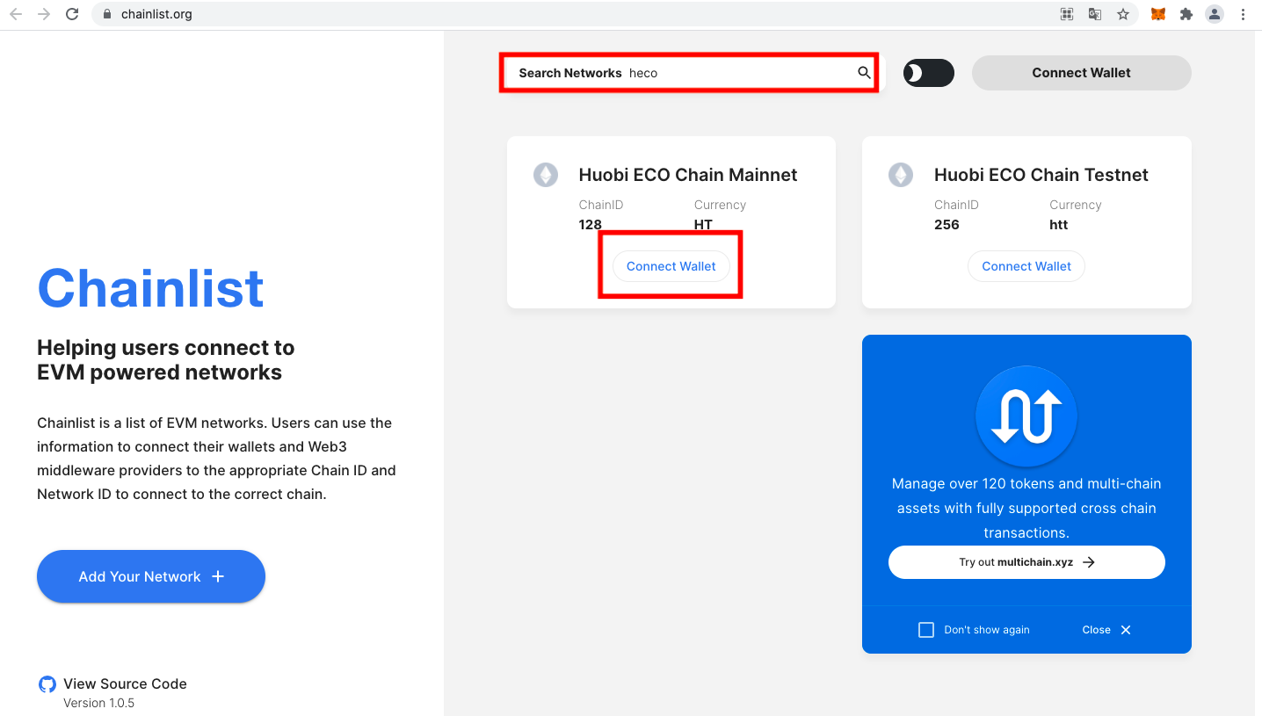Viewport: 1262px width, 716px height.
Task: Open the QR code icon in the address bar
Action: click(x=1067, y=14)
